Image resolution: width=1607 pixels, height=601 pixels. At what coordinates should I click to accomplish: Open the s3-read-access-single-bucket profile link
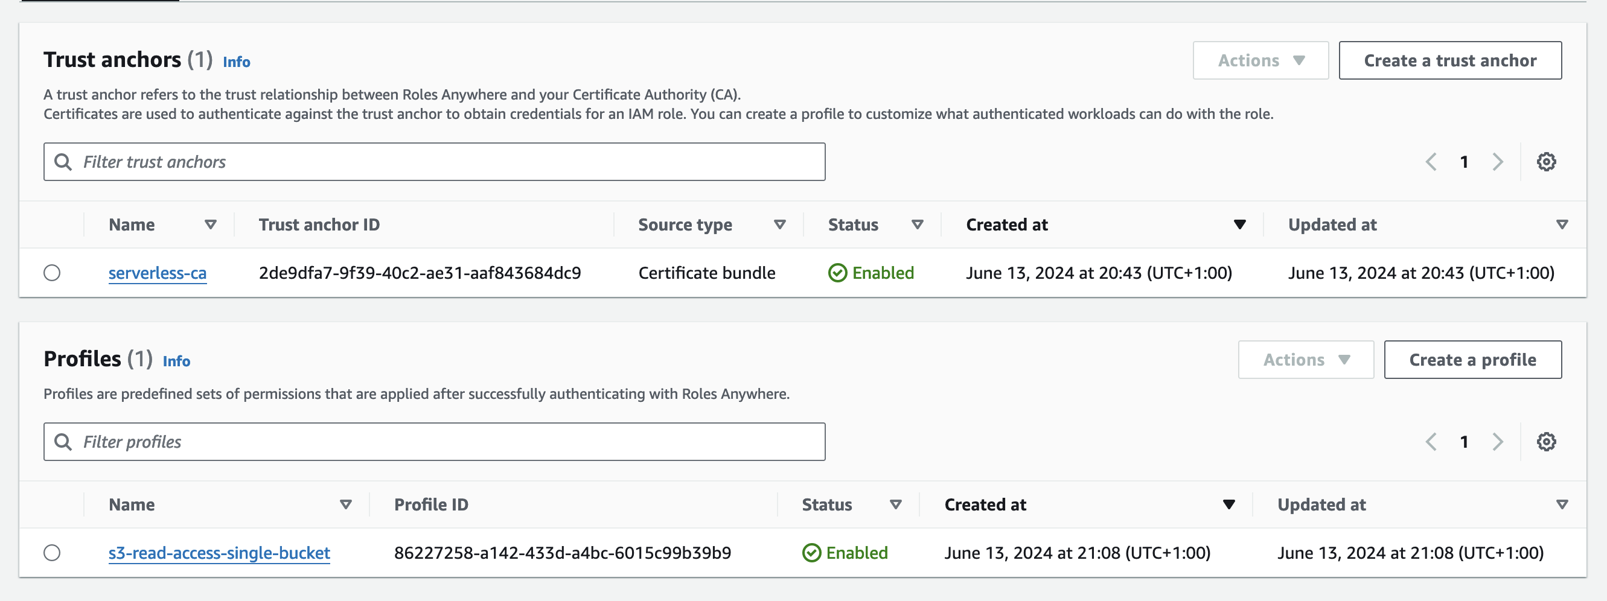[219, 553]
